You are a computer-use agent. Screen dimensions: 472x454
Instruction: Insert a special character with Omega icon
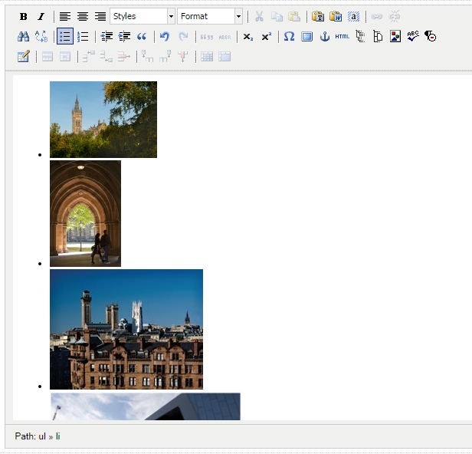coord(289,36)
